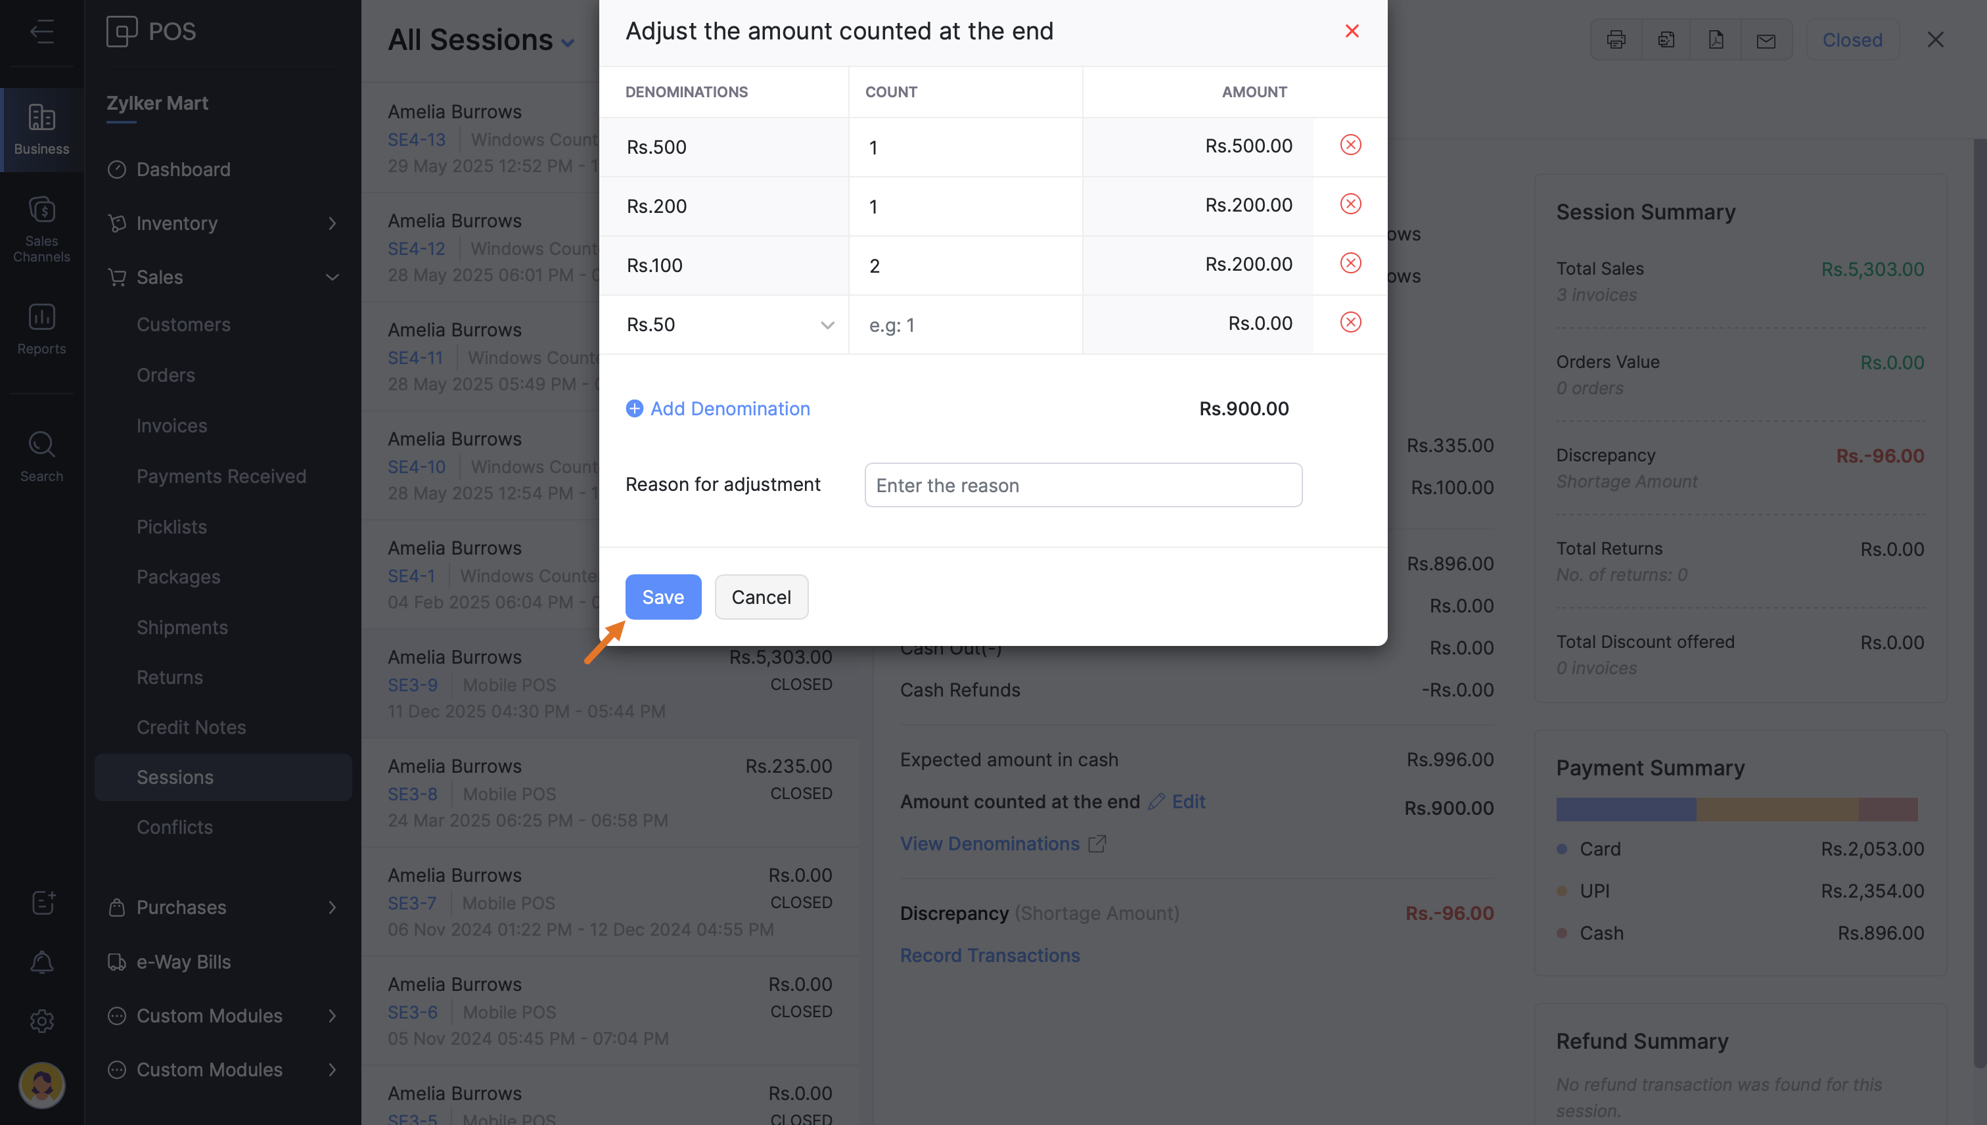Image resolution: width=1987 pixels, height=1125 pixels.
Task: Delete the Rs.100 denomination row
Action: (x=1350, y=264)
